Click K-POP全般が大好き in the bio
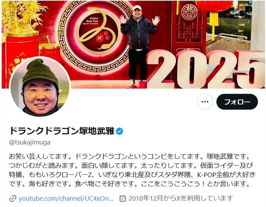This screenshot has height=207, width=266. tap(226, 174)
